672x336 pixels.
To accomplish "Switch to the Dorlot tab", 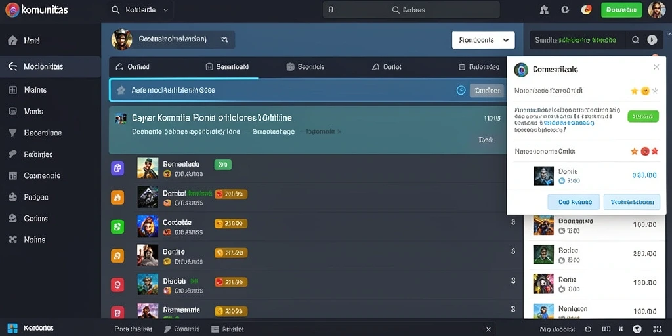I will pyautogui.click(x=387, y=67).
